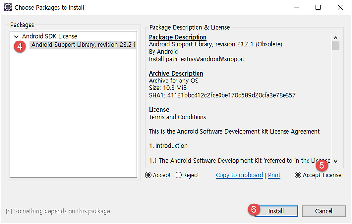Click the Package Description heading
Image resolution: width=352 pixels, height=224 pixels.
coord(177,37)
